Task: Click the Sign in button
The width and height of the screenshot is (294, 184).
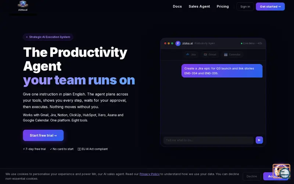Action: coord(245,7)
